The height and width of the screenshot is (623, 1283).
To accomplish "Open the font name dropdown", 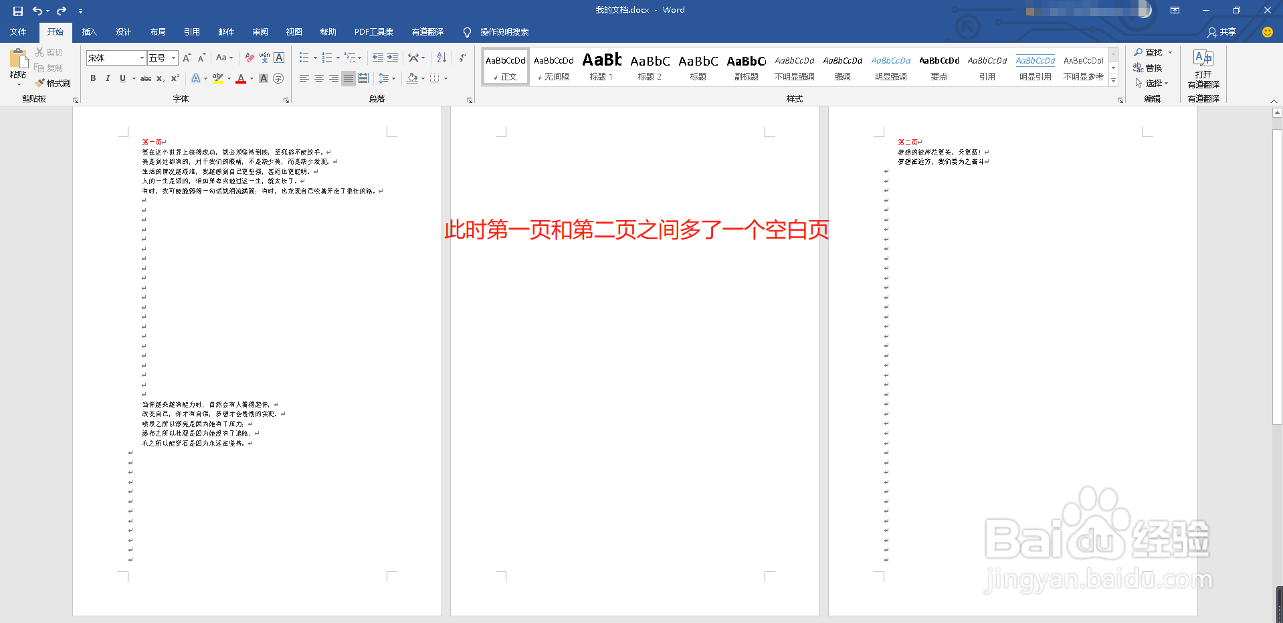I will pos(141,58).
